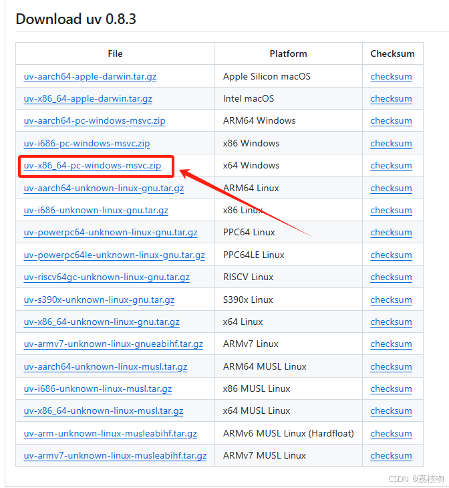View checksum for PPC64 Linux

(x=391, y=233)
